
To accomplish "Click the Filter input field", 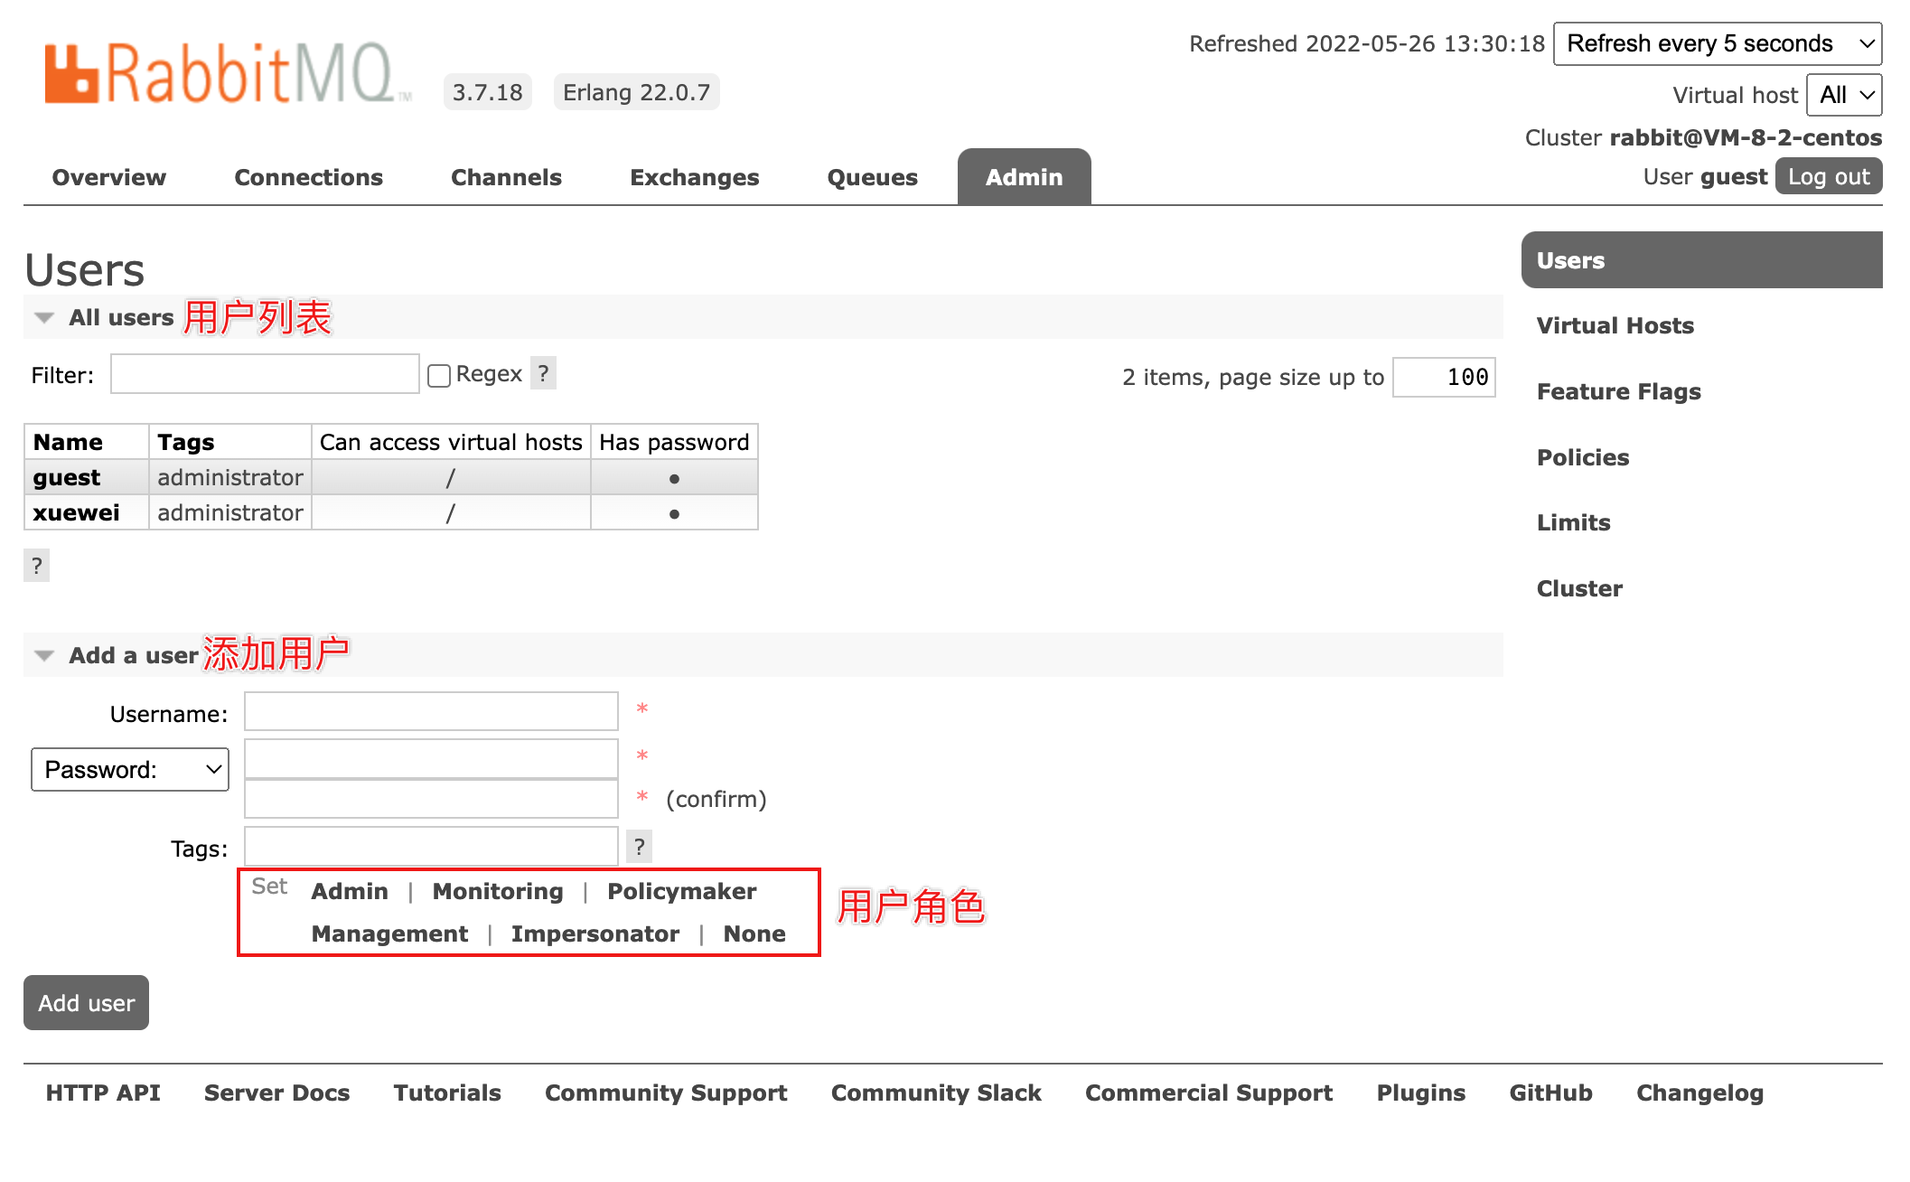I will click(264, 373).
